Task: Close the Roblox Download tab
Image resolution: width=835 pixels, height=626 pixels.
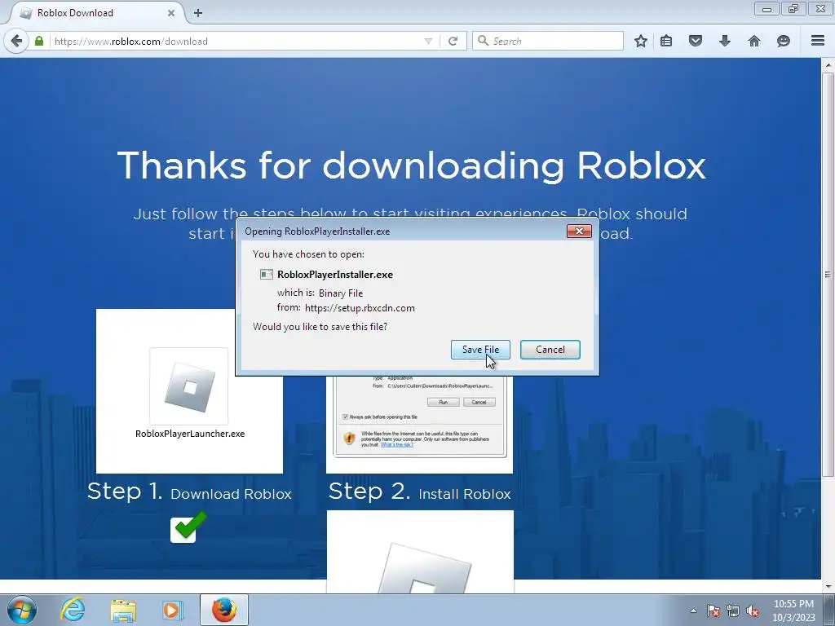Action: click(171, 13)
